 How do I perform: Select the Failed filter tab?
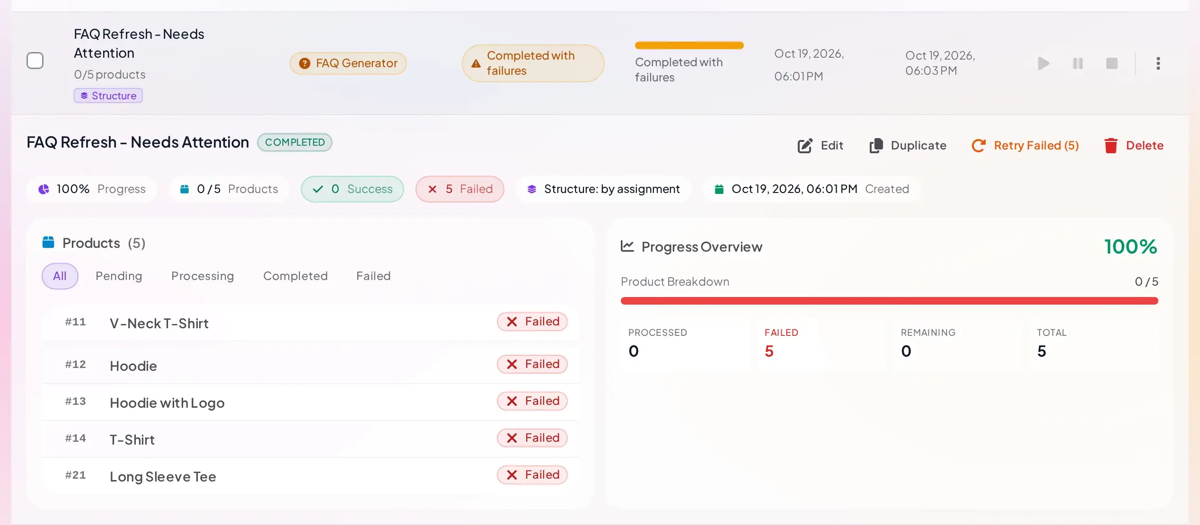coord(373,276)
